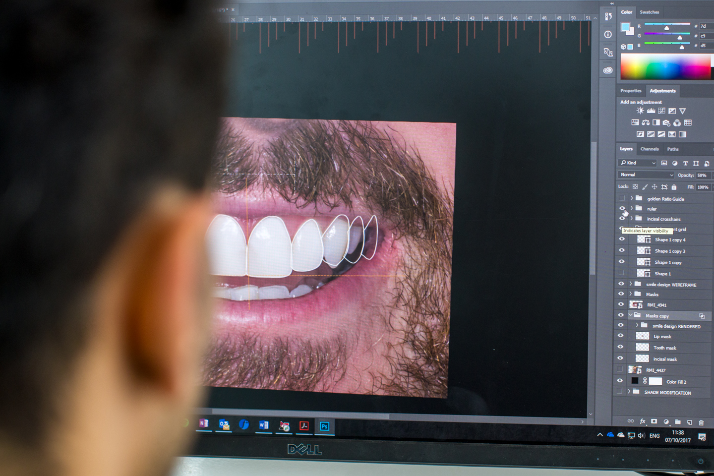Expand the incisal crosshairs group

[631, 219]
